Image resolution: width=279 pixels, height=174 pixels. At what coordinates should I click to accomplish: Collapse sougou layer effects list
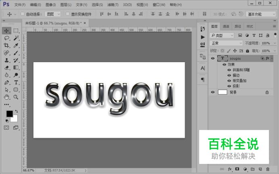[x=272, y=59]
